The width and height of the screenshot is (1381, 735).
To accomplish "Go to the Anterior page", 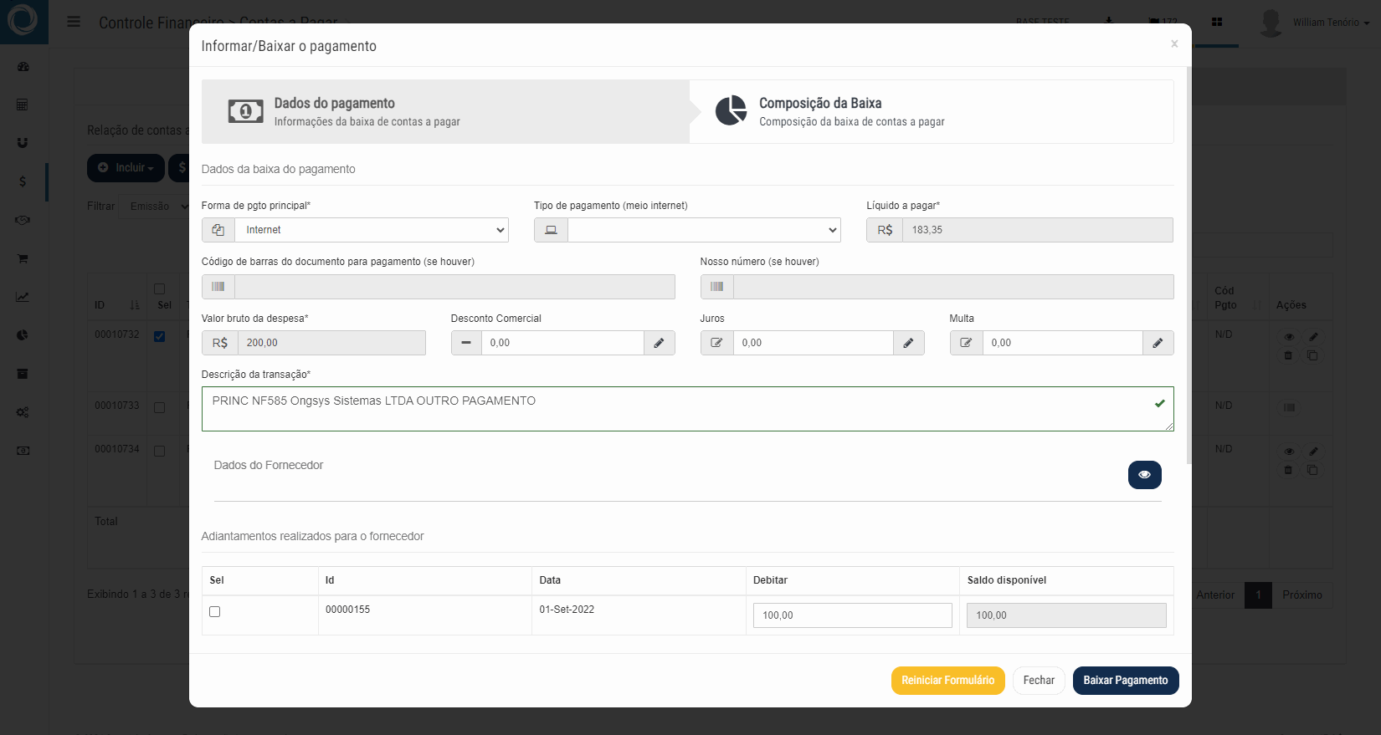I will coord(1215,595).
